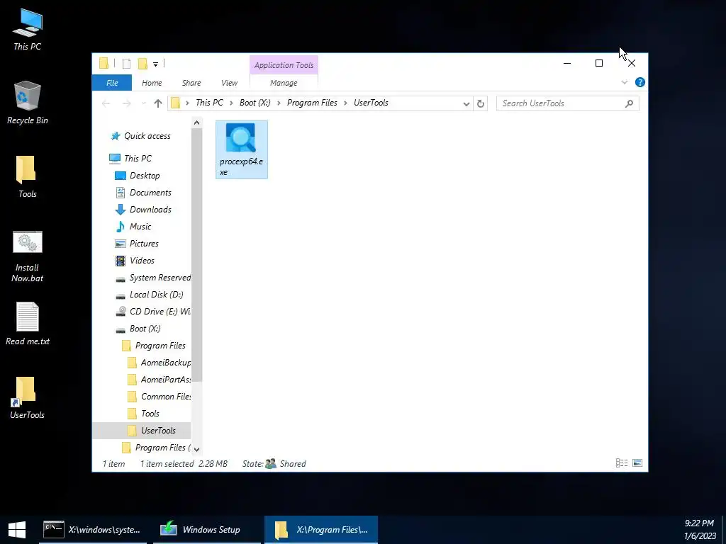Select Documents in navigation pane
Screen dimensions: 726x544
pyautogui.click(x=143, y=193)
